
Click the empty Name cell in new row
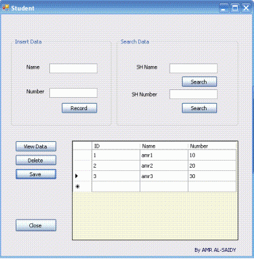(x=164, y=186)
